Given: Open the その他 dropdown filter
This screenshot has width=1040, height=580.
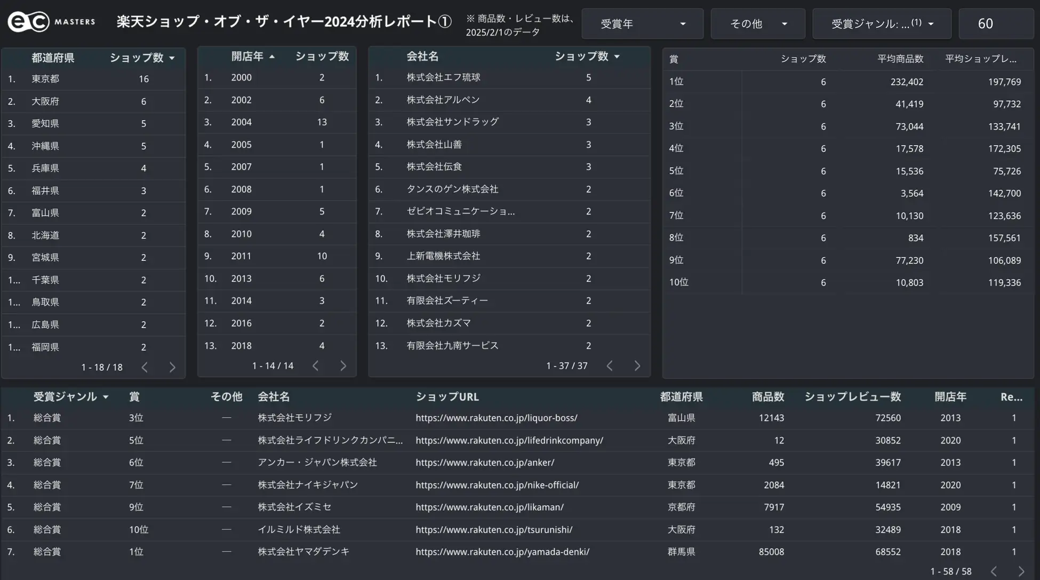Looking at the screenshot, I should pos(757,24).
